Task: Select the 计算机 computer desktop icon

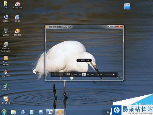Action: (6, 18)
